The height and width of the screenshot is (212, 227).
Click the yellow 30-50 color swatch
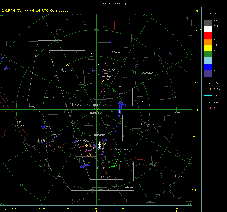[208, 48]
